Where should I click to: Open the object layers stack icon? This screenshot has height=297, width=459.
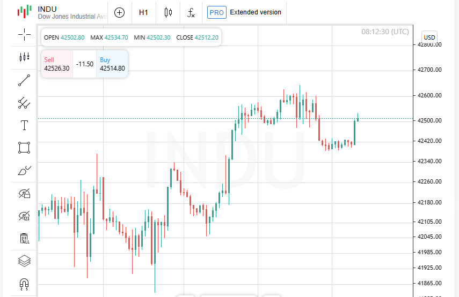point(24,261)
